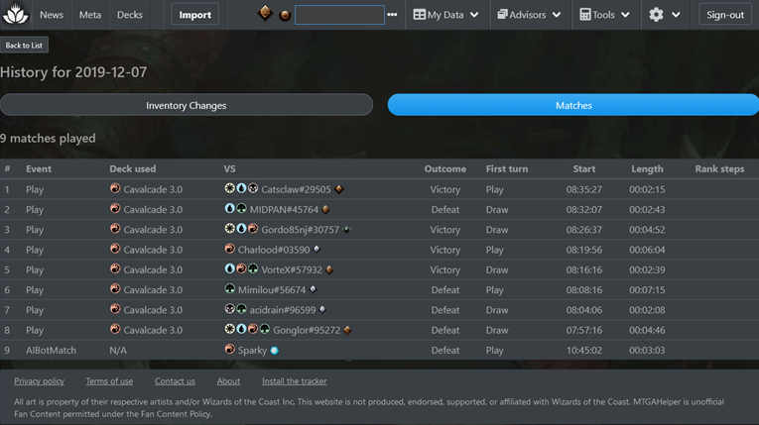This screenshot has height=425, width=759.
Task: Click start time 10:45:02
Action: pyautogui.click(x=584, y=350)
